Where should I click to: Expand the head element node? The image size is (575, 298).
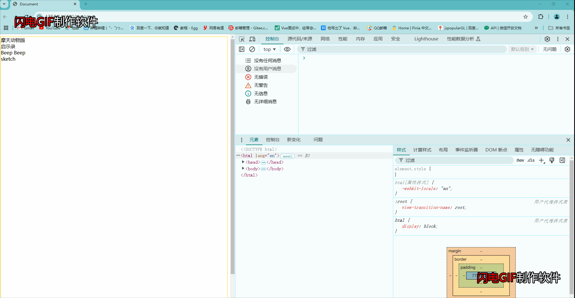[x=243, y=162]
